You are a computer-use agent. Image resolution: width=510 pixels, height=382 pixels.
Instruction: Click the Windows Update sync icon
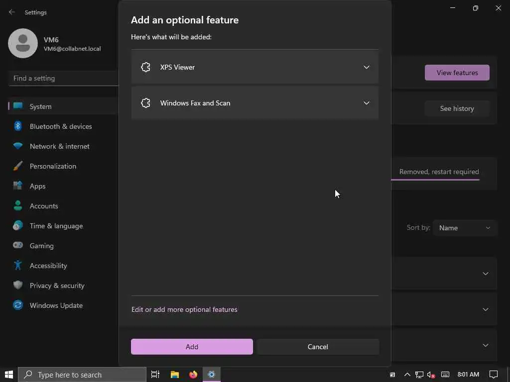(x=18, y=305)
